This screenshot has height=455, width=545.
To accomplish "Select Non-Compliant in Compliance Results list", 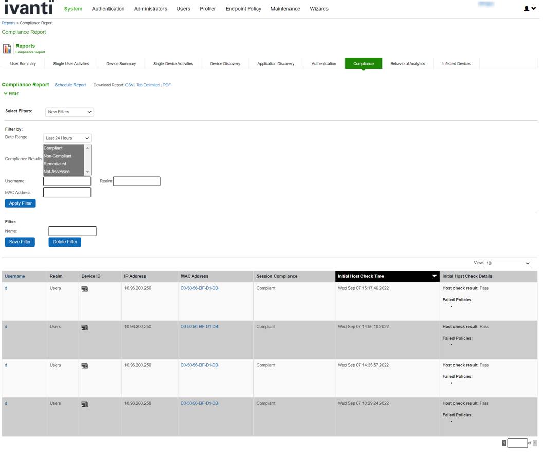I will click(x=58, y=156).
